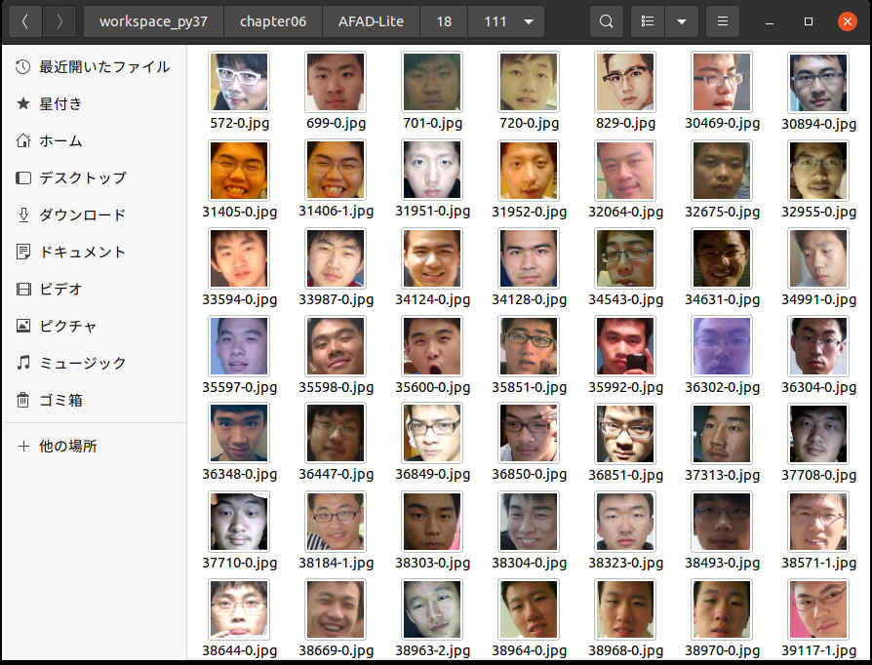Navigate to chapter06 in path bar
The height and width of the screenshot is (665, 872).
(273, 21)
